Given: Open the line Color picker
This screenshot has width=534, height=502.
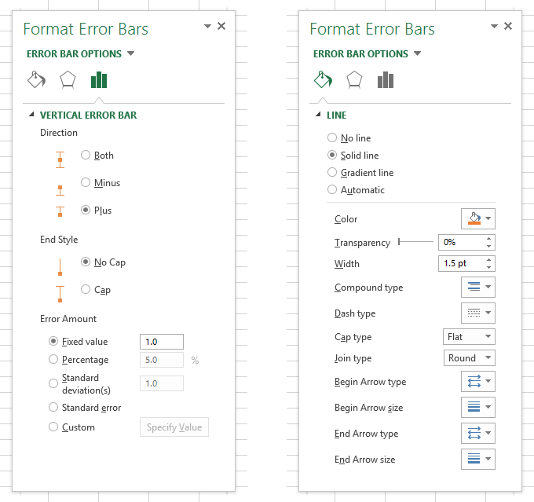Looking at the screenshot, I should (x=478, y=219).
